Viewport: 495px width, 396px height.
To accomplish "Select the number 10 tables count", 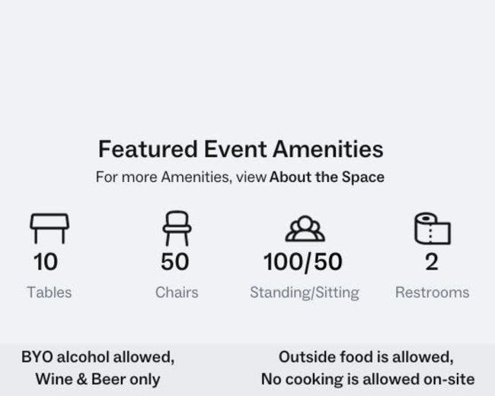I will pyautogui.click(x=46, y=262).
